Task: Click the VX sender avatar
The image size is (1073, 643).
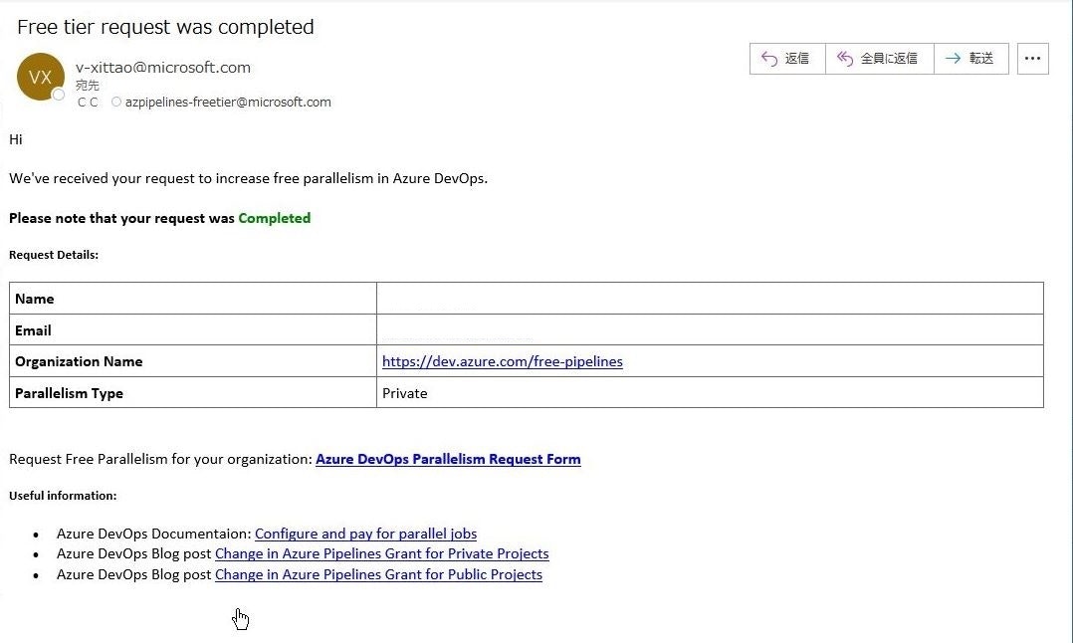Action: pos(41,77)
